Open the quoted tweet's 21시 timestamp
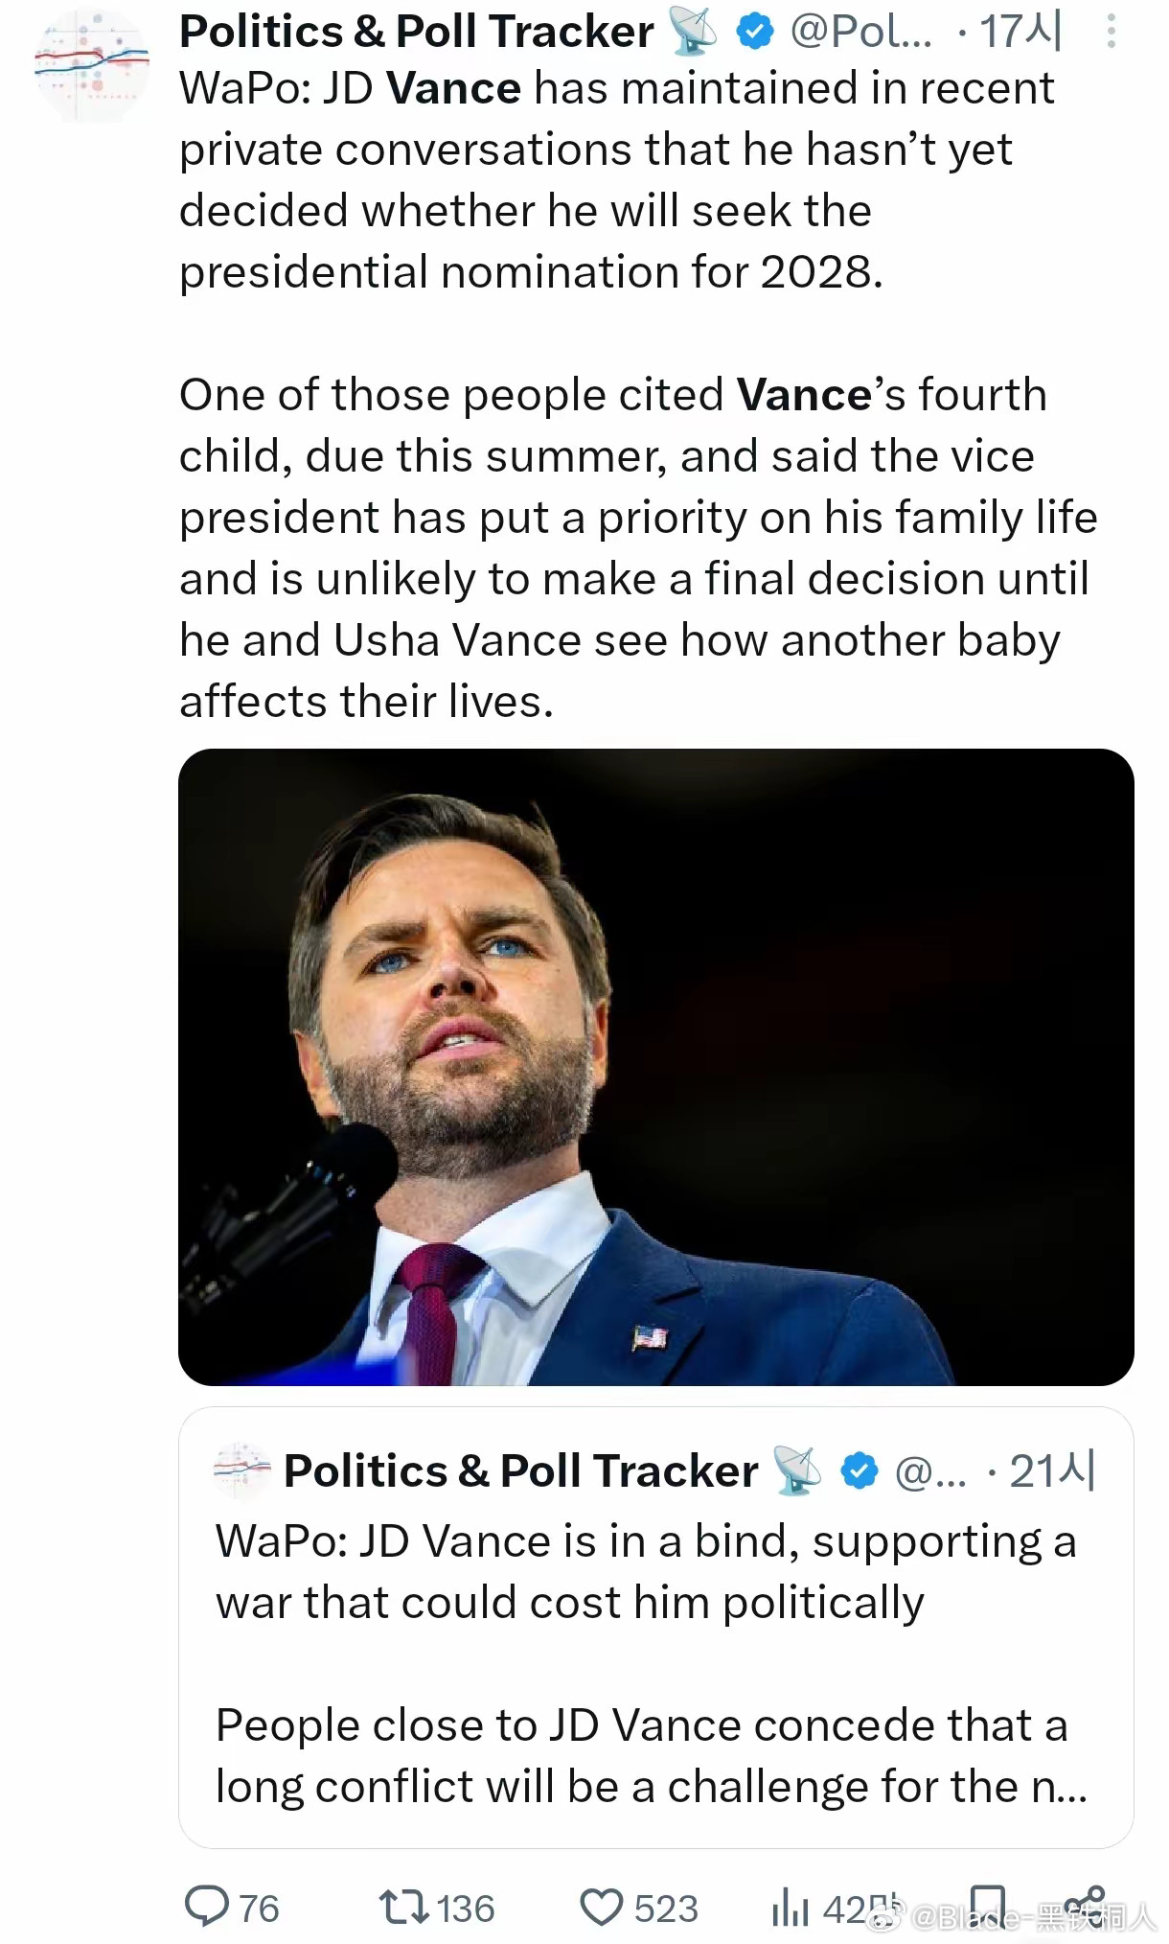Image resolution: width=1169 pixels, height=1944 pixels. pos(1051,1471)
